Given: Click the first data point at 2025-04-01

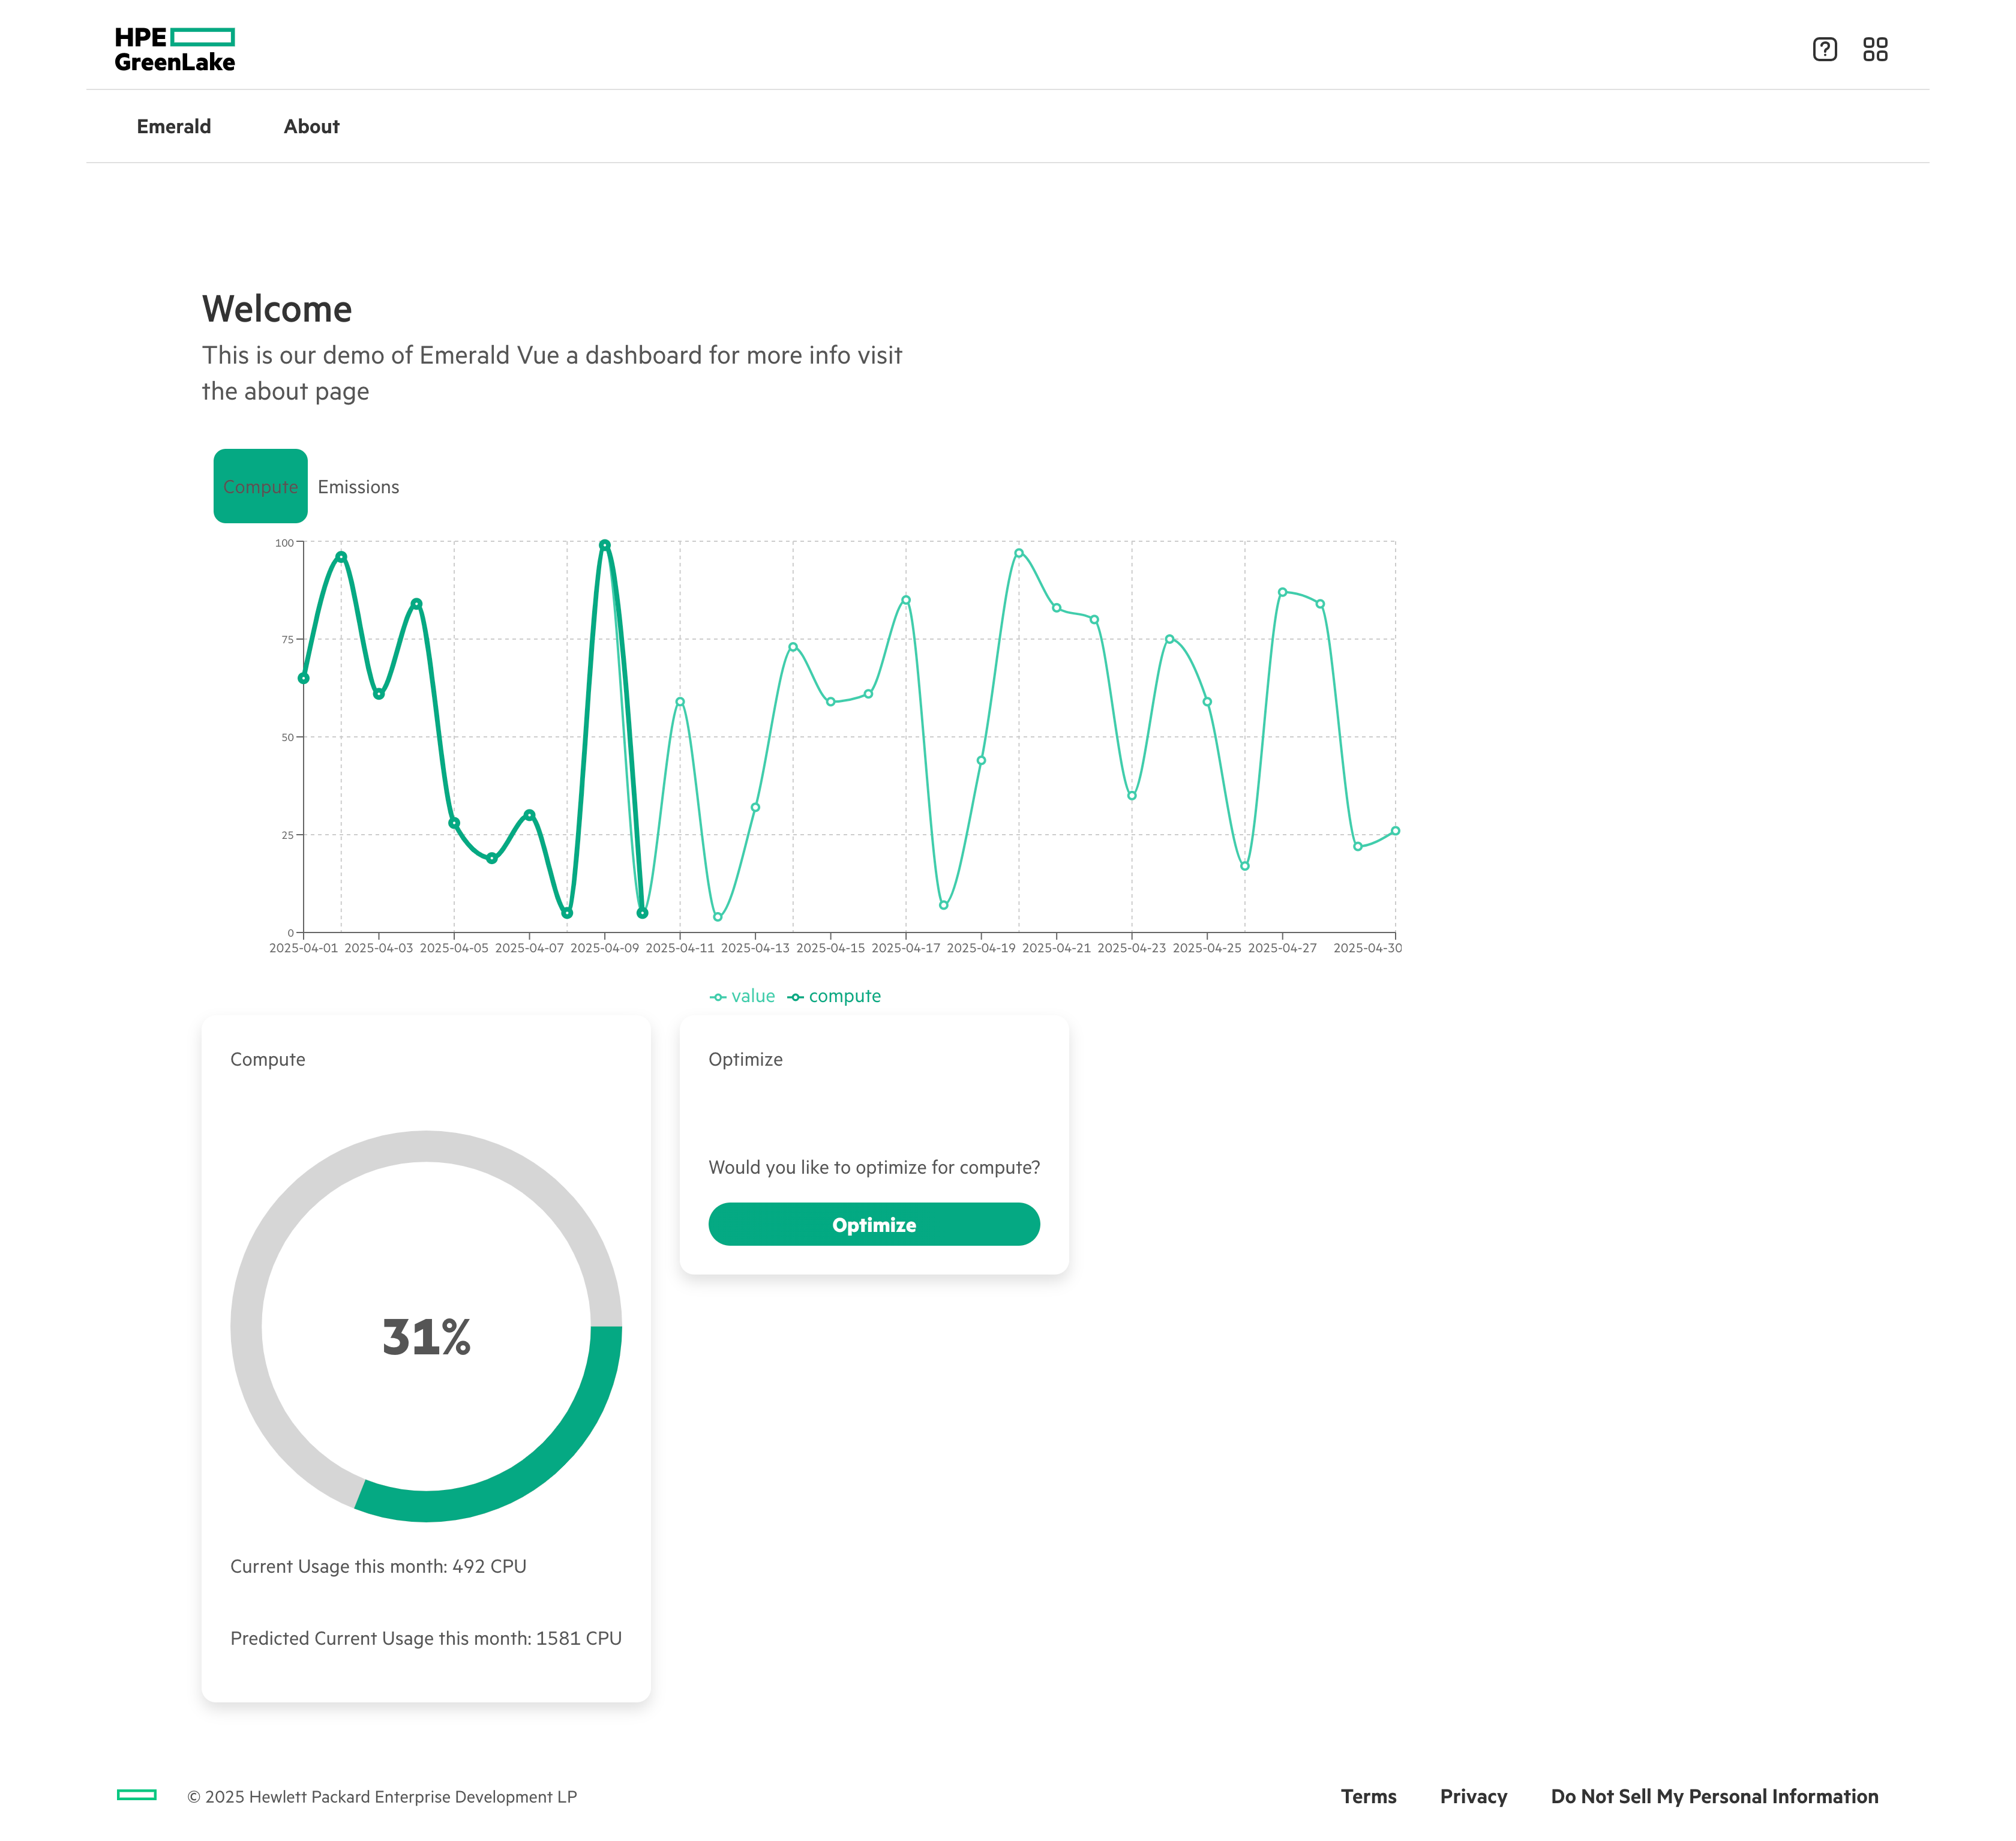Looking at the screenshot, I should tap(303, 678).
